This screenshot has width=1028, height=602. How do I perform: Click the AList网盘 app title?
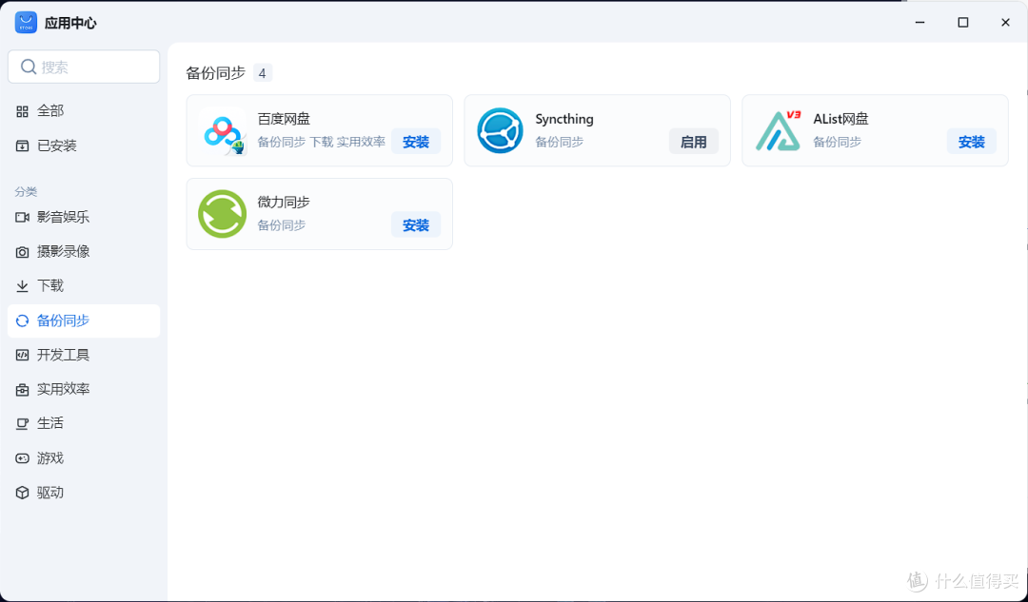tap(840, 119)
